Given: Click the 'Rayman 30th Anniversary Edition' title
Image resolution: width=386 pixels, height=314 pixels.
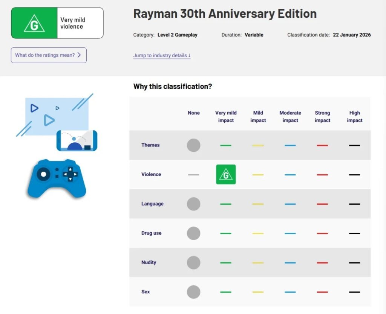Looking at the screenshot, I should pyautogui.click(x=225, y=14).
